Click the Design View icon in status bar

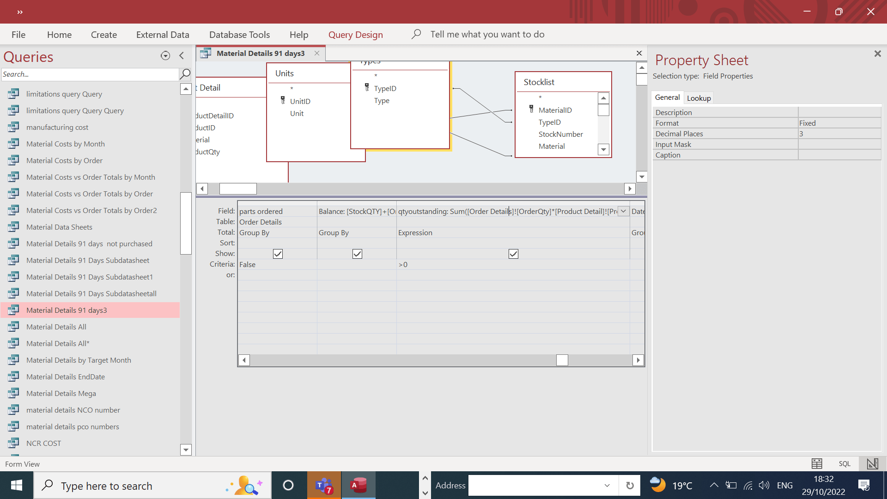(x=872, y=463)
